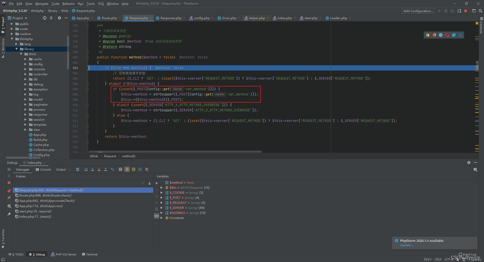
Task: Switch to the Route.php editor tab
Action: 109,18
